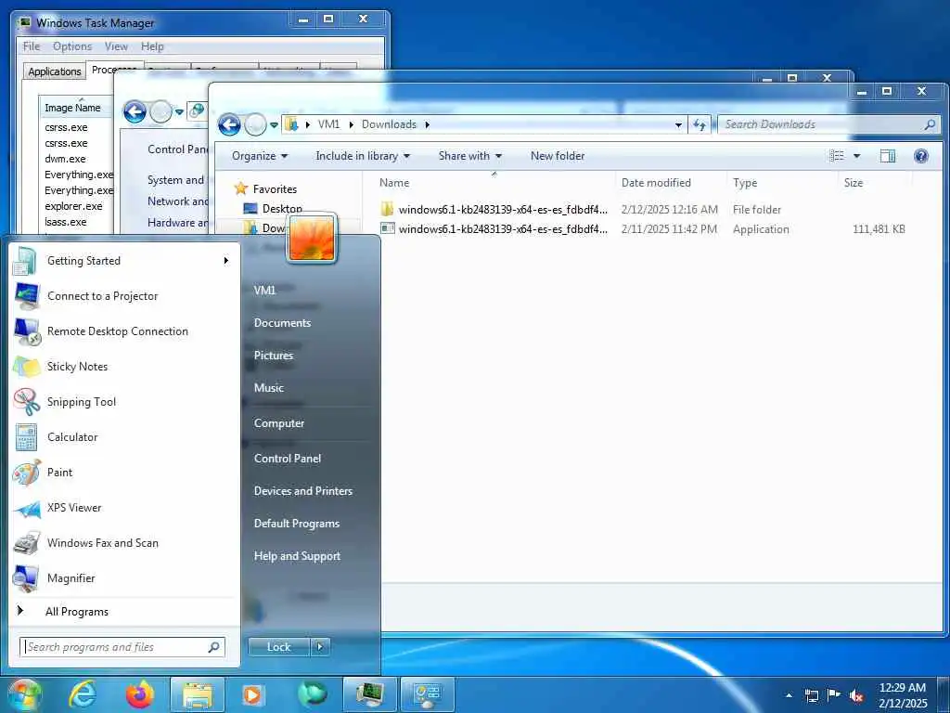The image size is (950, 713).
Task: Open address bar history dropdown
Action: click(678, 125)
